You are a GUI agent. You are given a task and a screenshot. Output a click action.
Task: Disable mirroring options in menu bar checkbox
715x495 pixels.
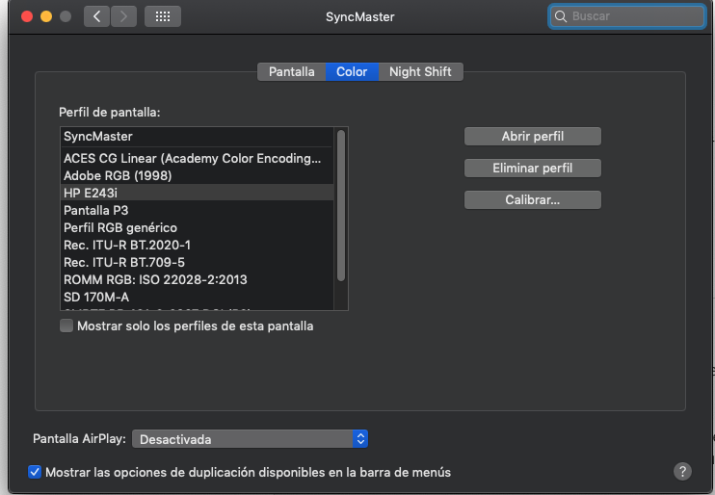[36, 472]
